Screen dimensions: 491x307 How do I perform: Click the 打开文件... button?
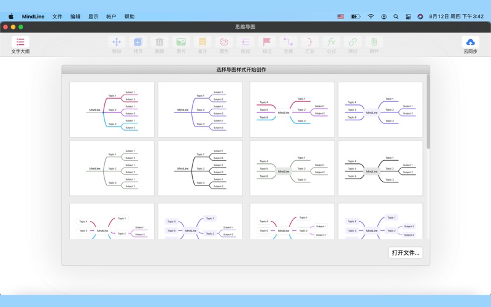(406, 252)
